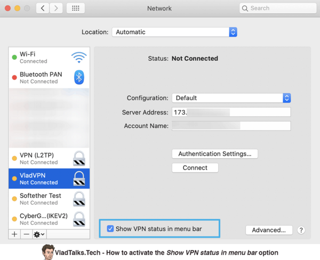Click yellow status dot beside Softether Test
This screenshot has width=320, height=260.
click(x=14, y=199)
